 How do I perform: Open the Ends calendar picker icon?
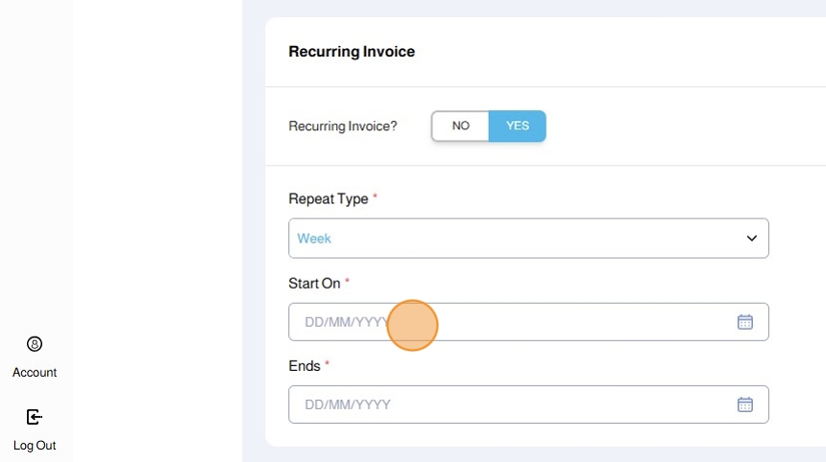point(744,404)
